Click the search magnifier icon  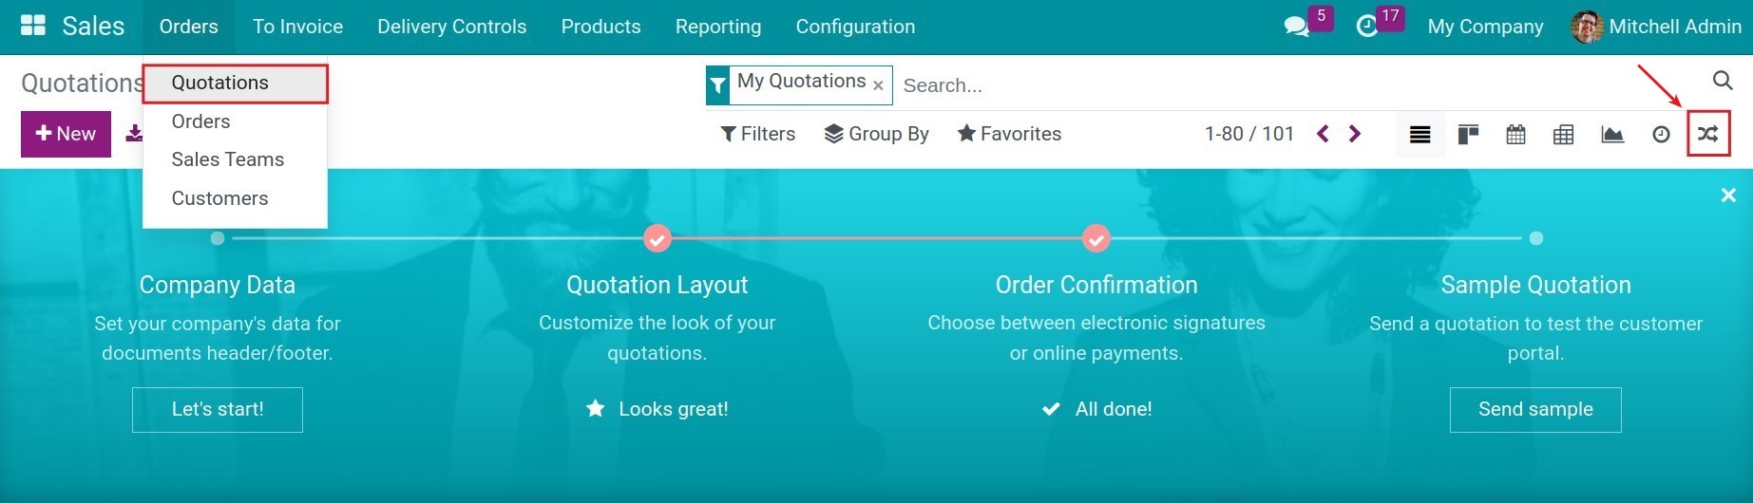click(1722, 80)
